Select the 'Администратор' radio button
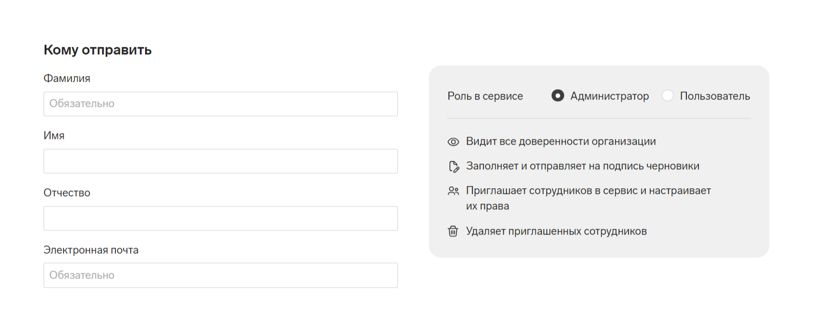The height and width of the screenshot is (333, 813). pyautogui.click(x=557, y=96)
